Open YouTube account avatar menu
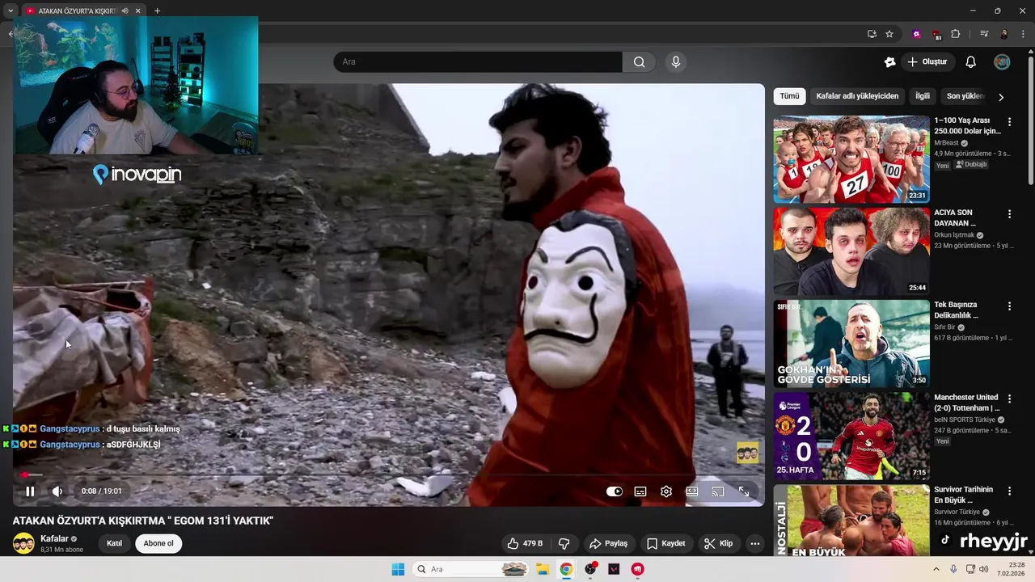 pos(1002,62)
